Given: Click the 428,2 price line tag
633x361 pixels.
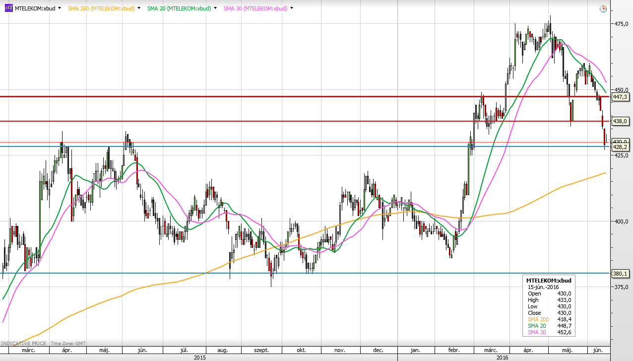Looking at the screenshot, I should pos(621,147).
